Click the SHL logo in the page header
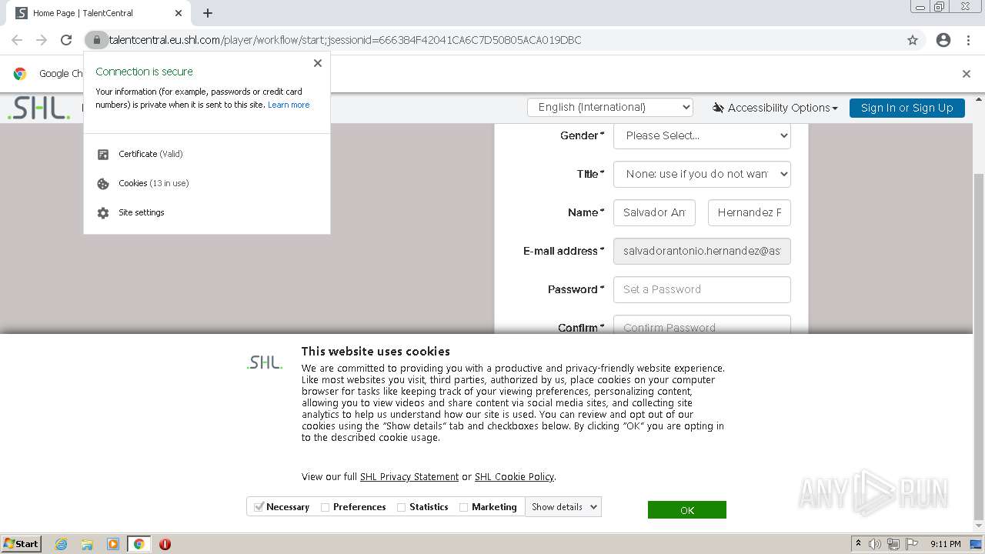985x554 pixels. tap(38, 108)
